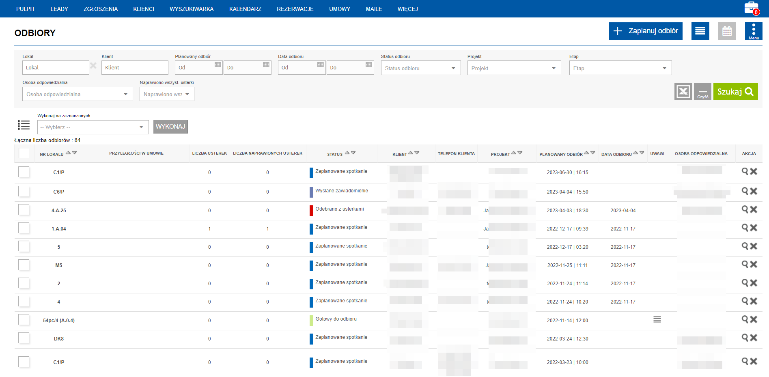Open REZERWACJE menu item
The height and width of the screenshot is (377, 769).
coord(295,9)
